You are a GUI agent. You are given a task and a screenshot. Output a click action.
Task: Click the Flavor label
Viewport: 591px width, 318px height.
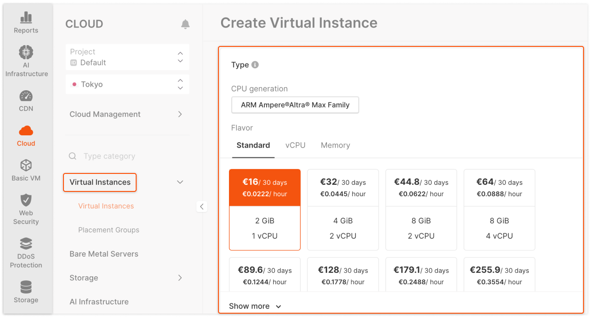242,128
